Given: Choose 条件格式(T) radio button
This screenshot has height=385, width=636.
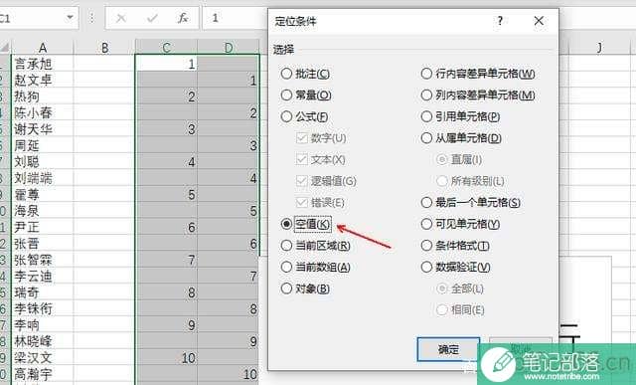Looking at the screenshot, I should pos(455,246).
